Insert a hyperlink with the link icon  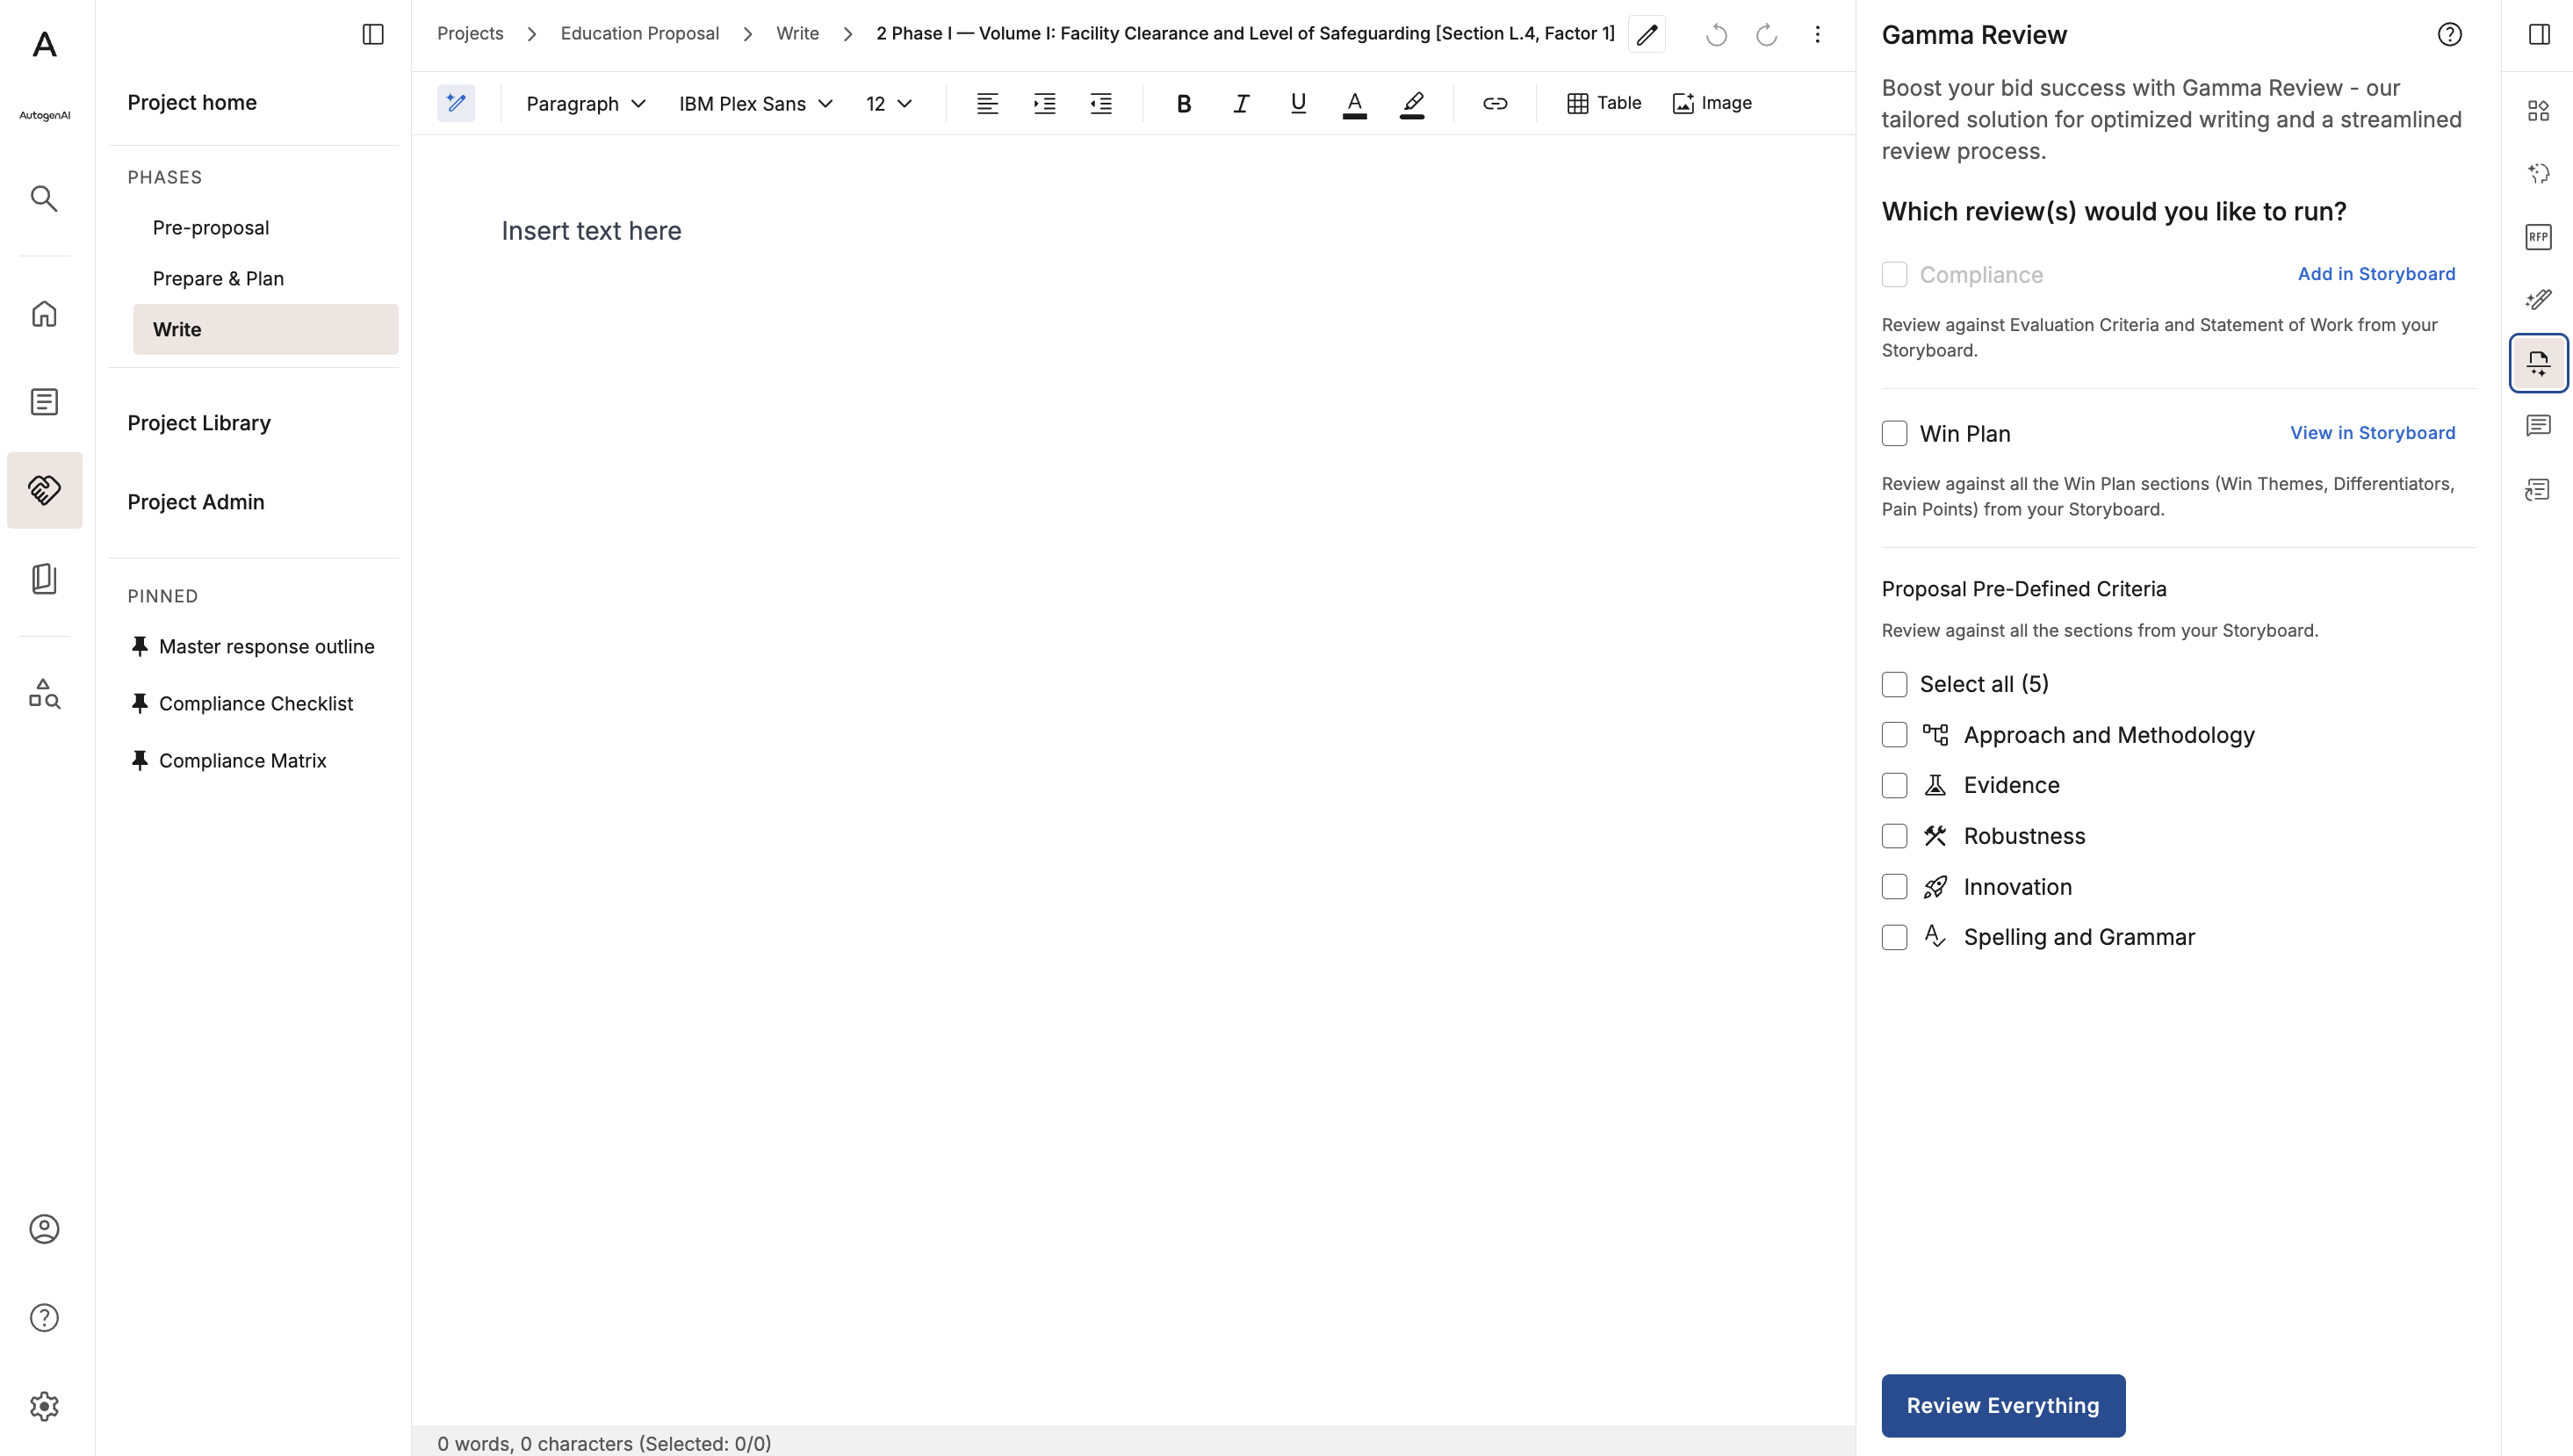pyautogui.click(x=1495, y=103)
